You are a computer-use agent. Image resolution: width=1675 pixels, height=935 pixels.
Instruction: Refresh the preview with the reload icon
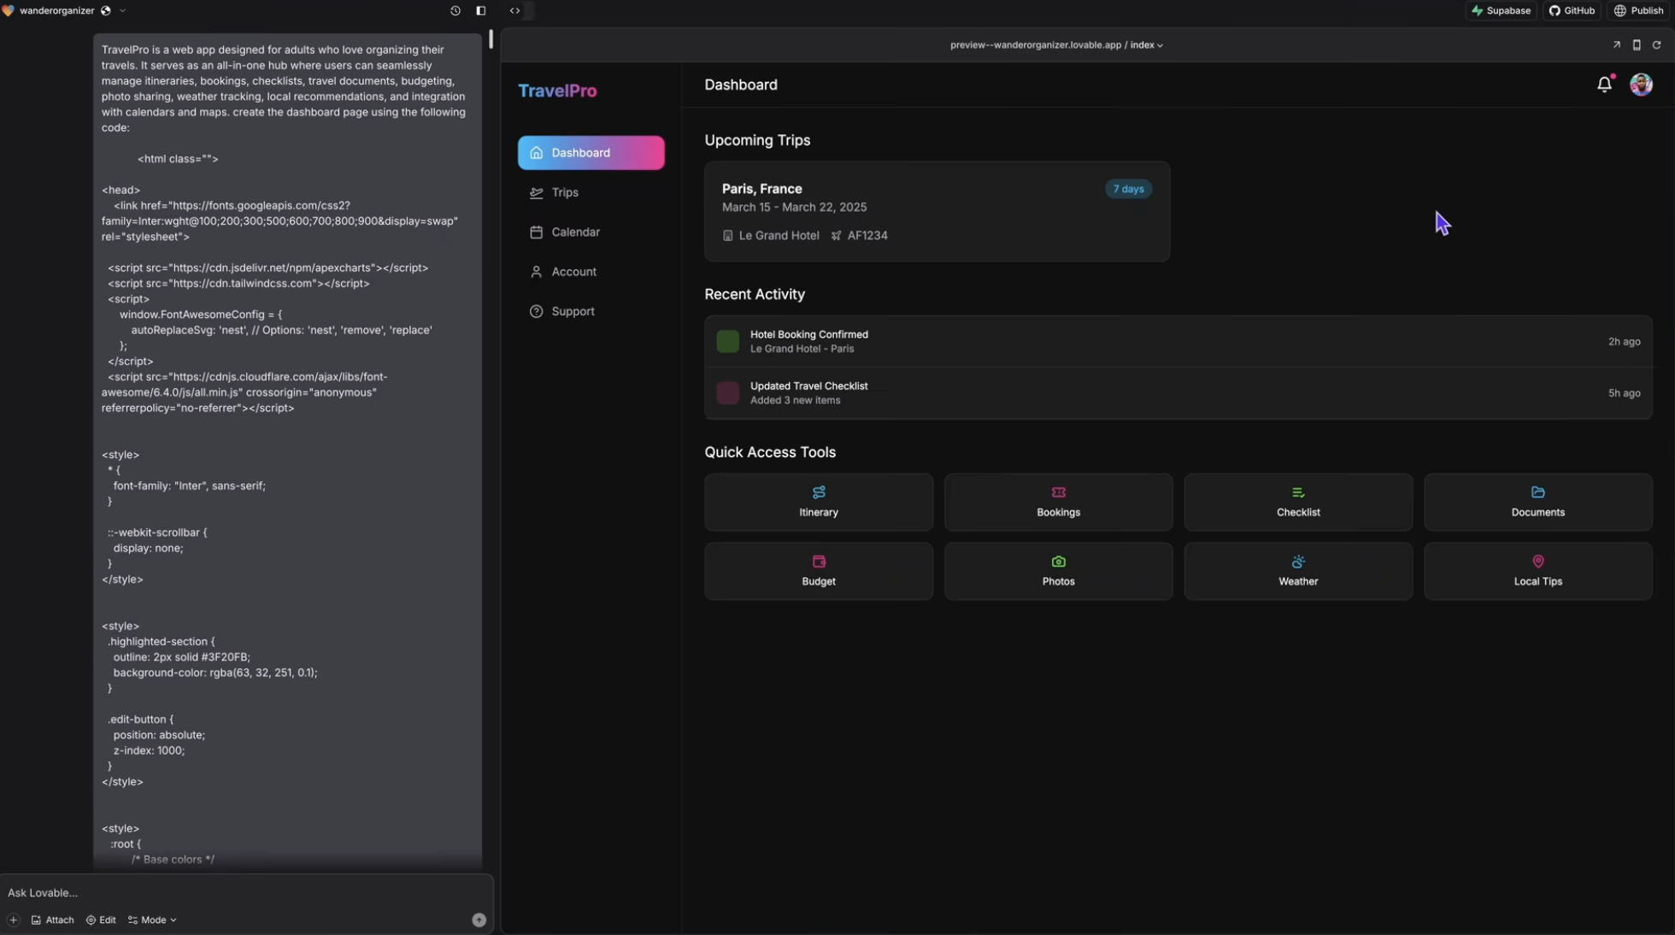pos(1656,44)
